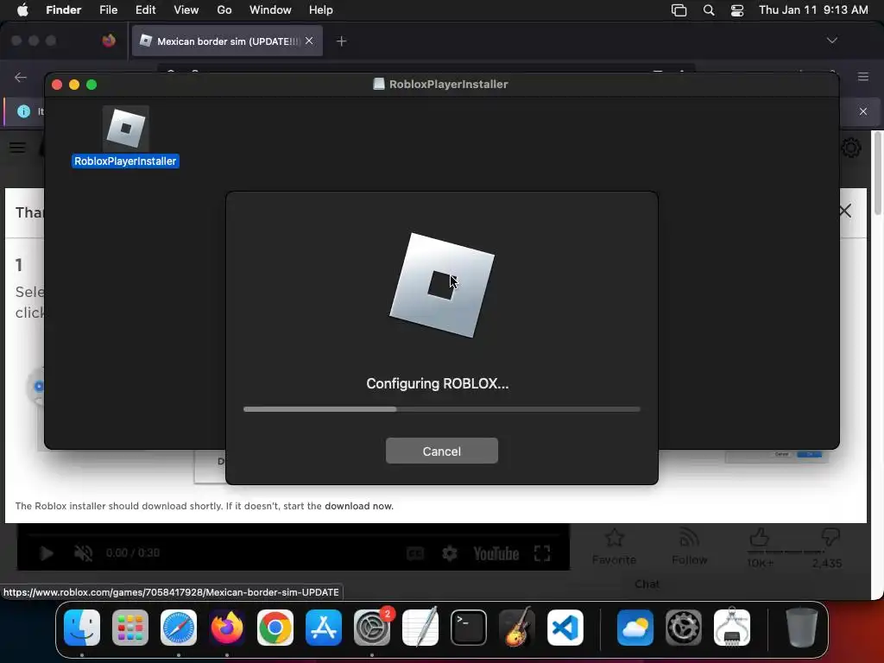Open Weather app from the Dock

click(x=635, y=628)
